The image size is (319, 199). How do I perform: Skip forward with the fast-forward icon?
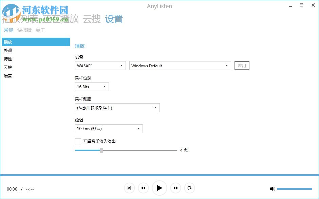point(176,188)
